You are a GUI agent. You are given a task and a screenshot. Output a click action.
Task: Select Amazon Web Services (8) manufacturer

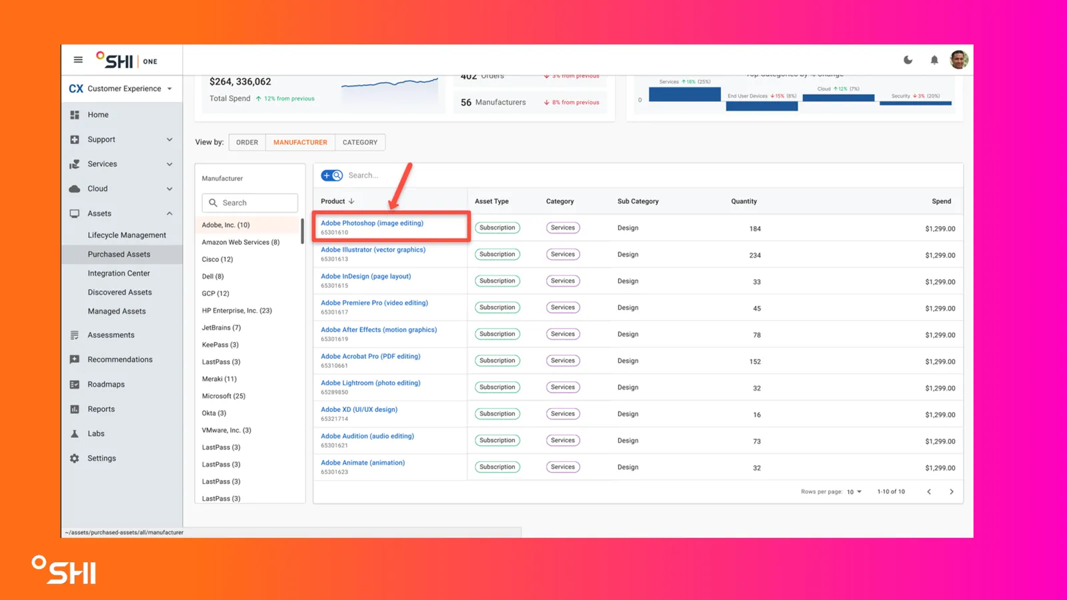click(x=241, y=242)
